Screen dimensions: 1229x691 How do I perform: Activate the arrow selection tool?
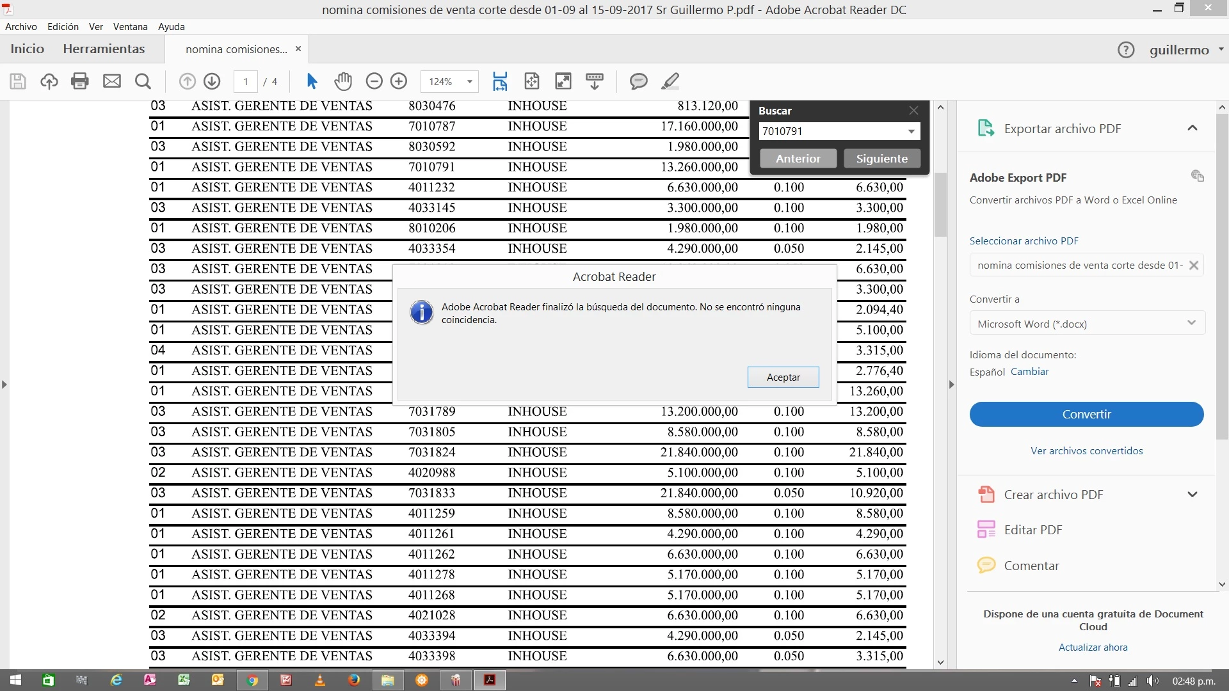pos(312,81)
